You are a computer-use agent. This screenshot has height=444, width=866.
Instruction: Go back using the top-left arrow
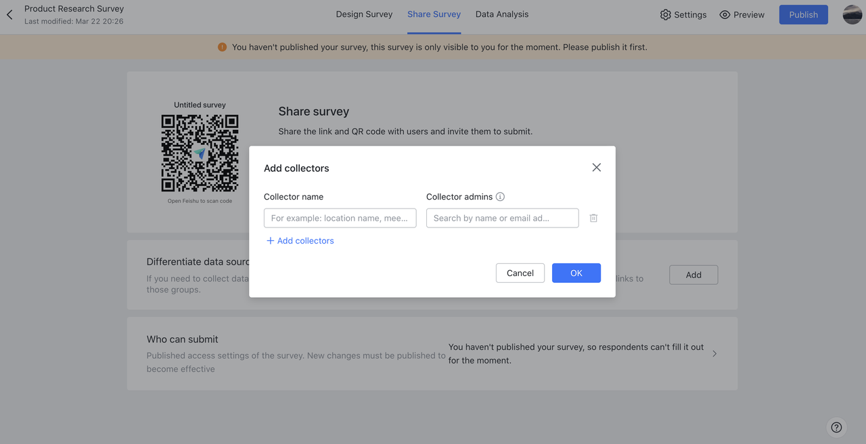tap(9, 14)
